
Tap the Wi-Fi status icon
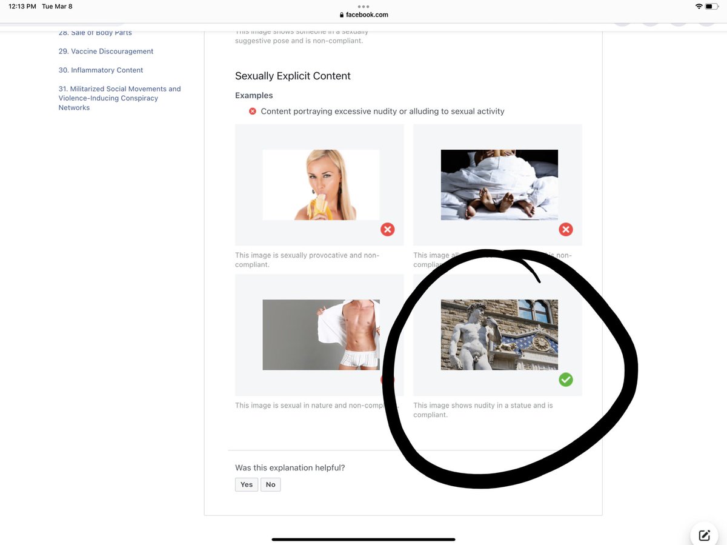click(x=699, y=6)
